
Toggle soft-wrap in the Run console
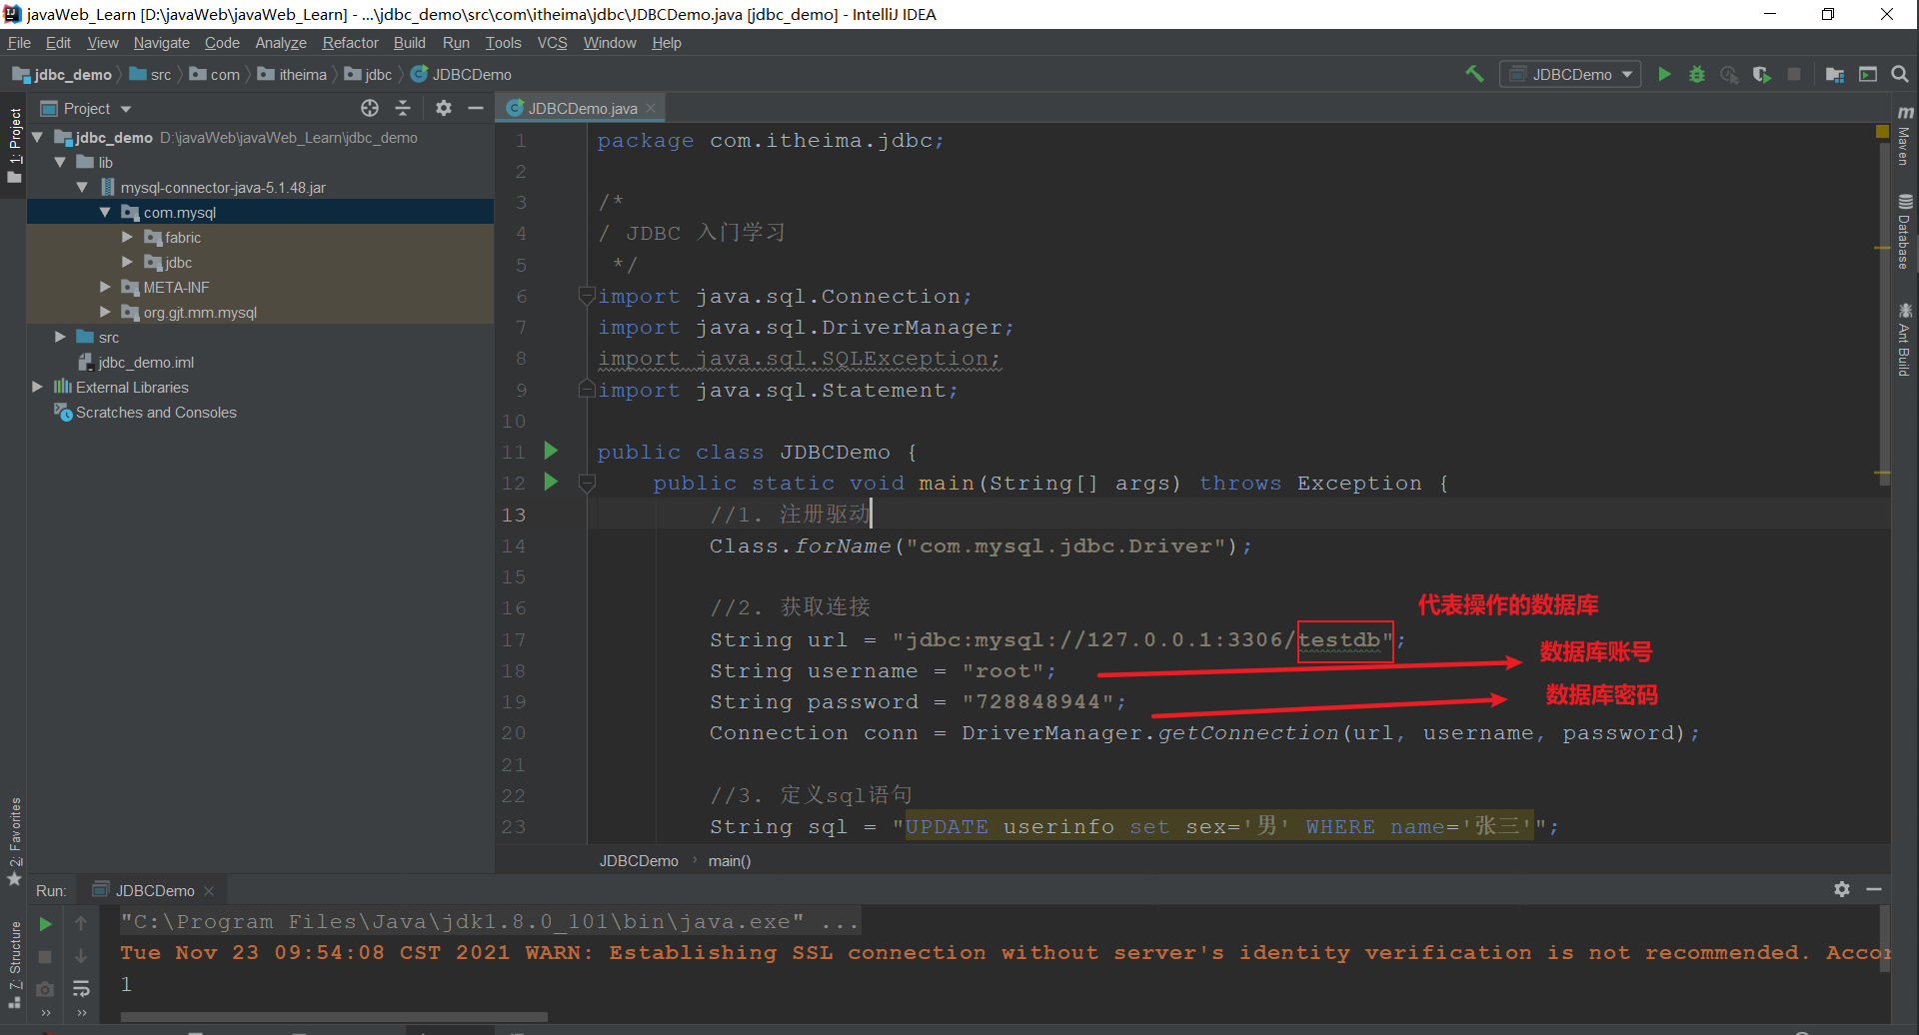(x=81, y=989)
